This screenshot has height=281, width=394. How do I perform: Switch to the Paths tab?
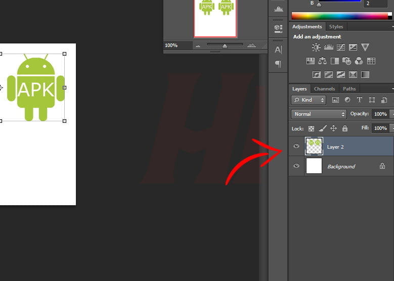pos(349,89)
